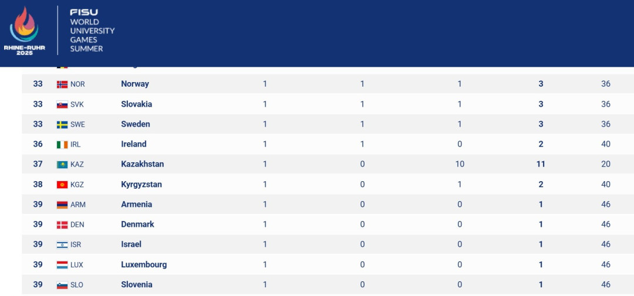Click the Sweden flag icon
Screen dimensions: 634x296
click(x=62, y=124)
